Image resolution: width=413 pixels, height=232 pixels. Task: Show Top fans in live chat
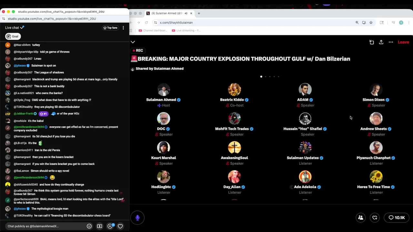tap(110, 28)
